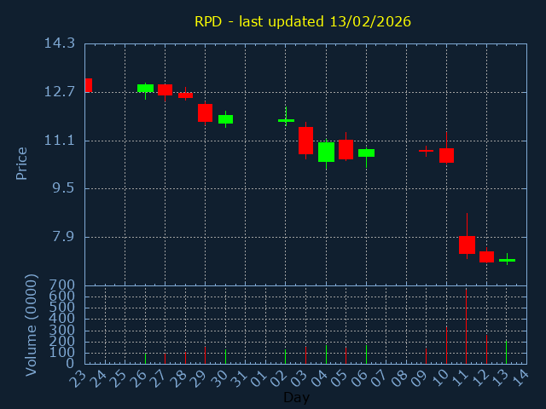The width and height of the screenshot is (546, 409).
Task: Click the green candlestick on day 26
Action: coord(145,88)
